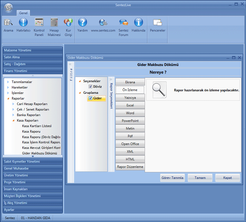This screenshot has height=222, width=246.
Task: Collapse the Raporlar tree node
Action: point(8,99)
